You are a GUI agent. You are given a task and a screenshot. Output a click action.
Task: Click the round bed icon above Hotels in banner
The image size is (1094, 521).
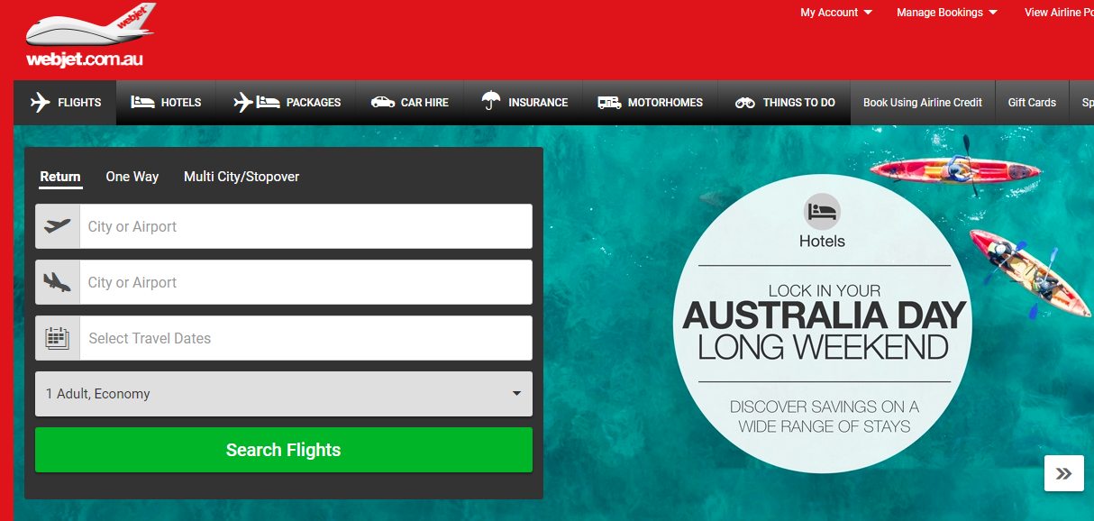pos(822,212)
